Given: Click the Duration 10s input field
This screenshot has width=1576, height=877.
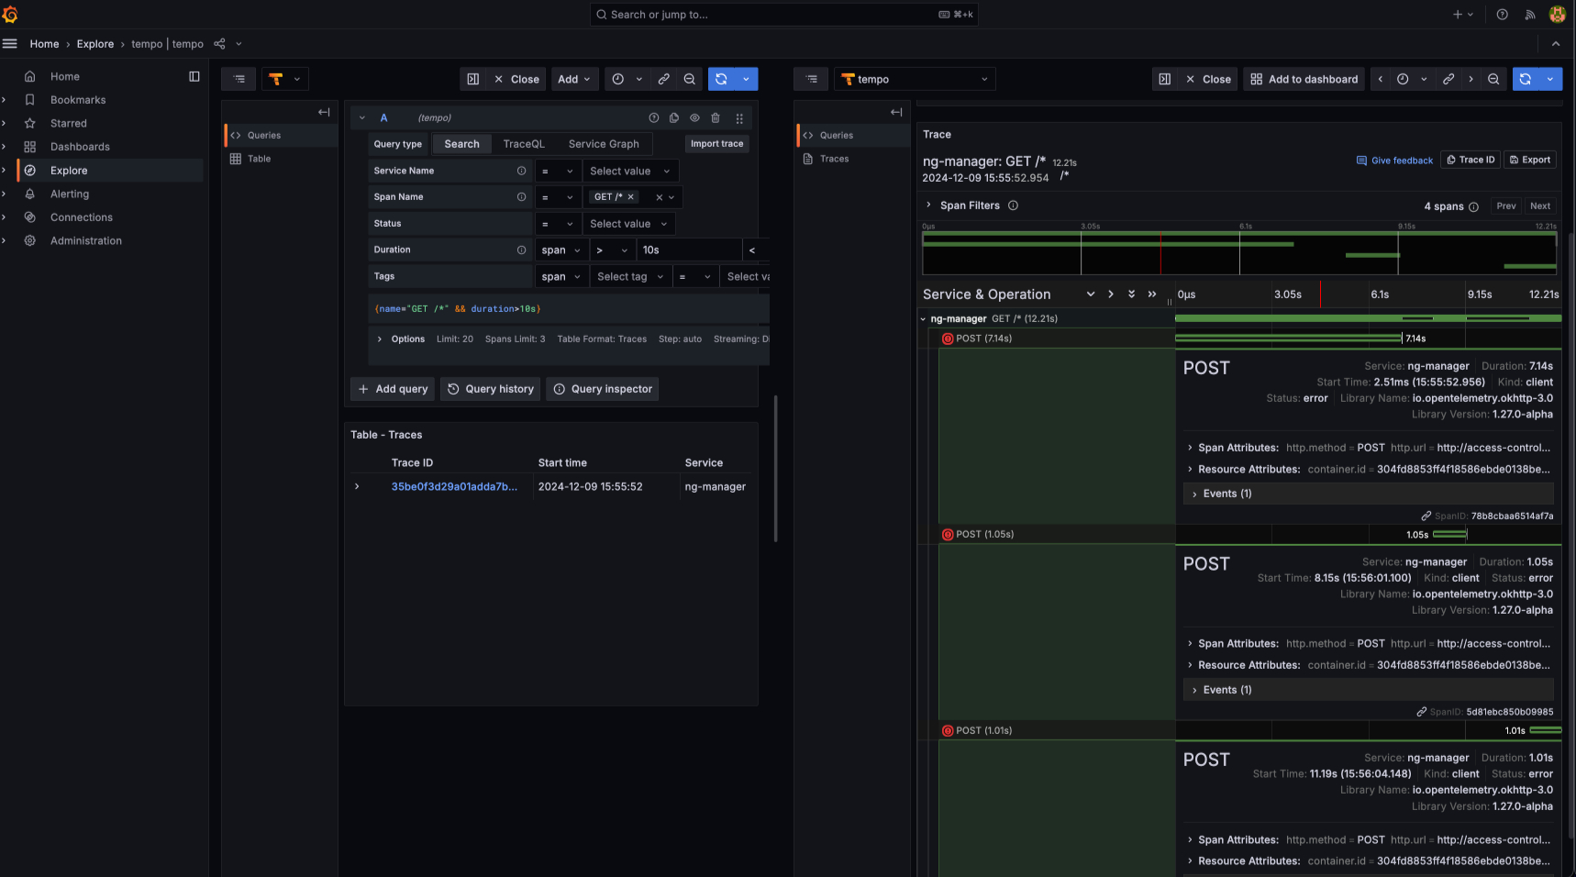Looking at the screenshot, I should [688, 250].
